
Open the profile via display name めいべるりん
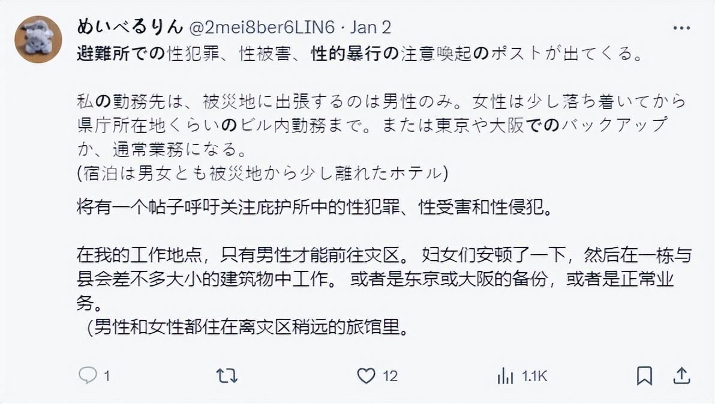click(130, 28)
